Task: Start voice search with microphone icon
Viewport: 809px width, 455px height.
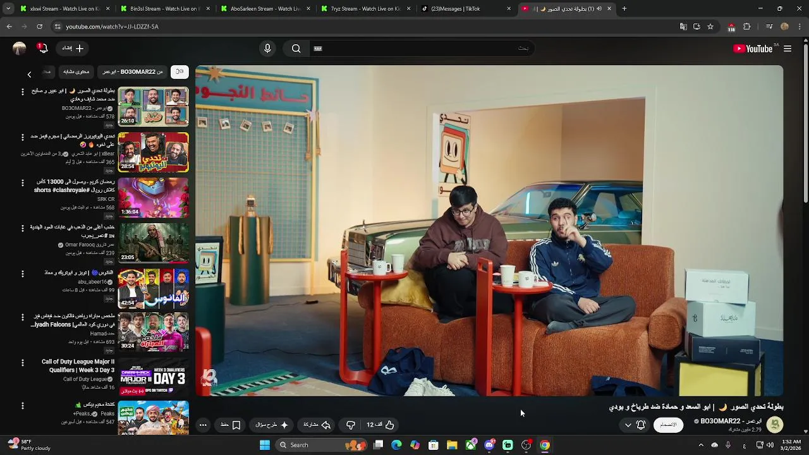Action: (x=267, y=48)
